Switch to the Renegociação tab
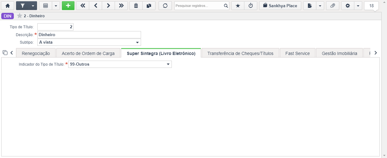 pos(36,53)
